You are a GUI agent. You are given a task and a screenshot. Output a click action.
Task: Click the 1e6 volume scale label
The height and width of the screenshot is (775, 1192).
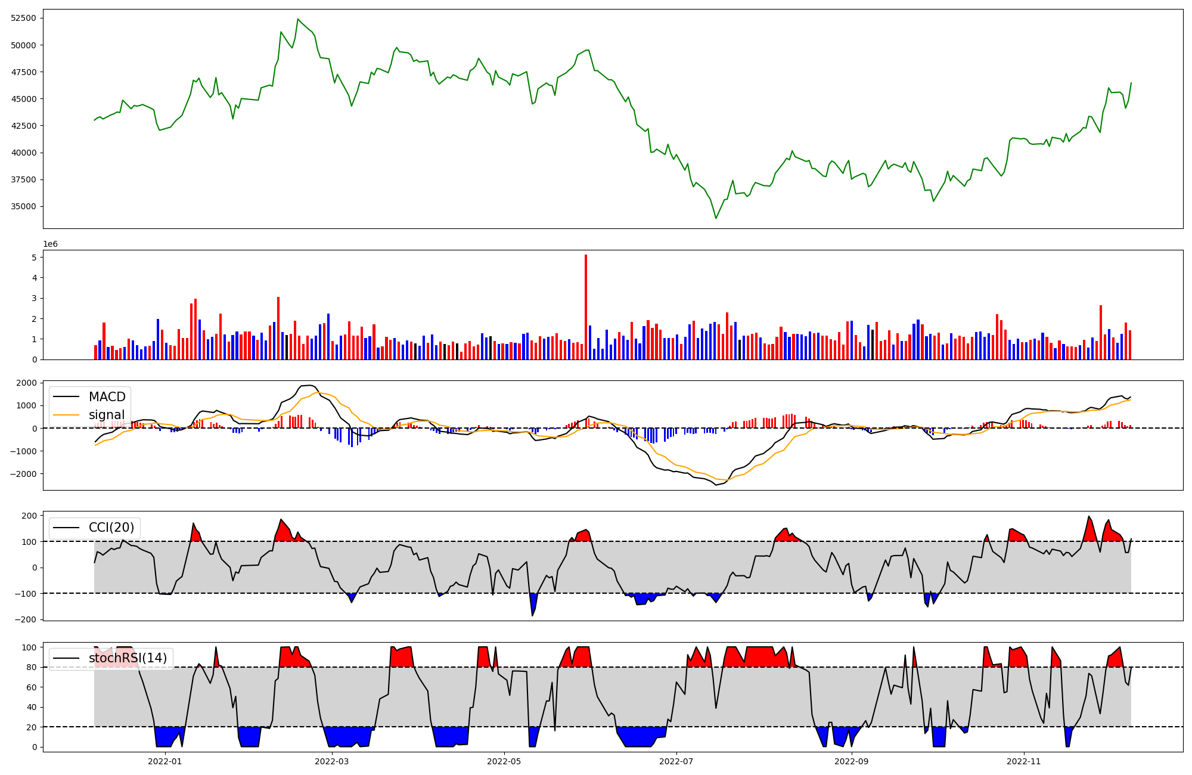click(x=50, y=244)
